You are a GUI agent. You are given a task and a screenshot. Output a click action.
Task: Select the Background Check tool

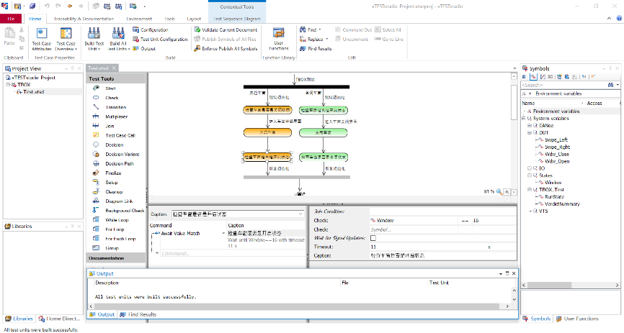(125, 211)
